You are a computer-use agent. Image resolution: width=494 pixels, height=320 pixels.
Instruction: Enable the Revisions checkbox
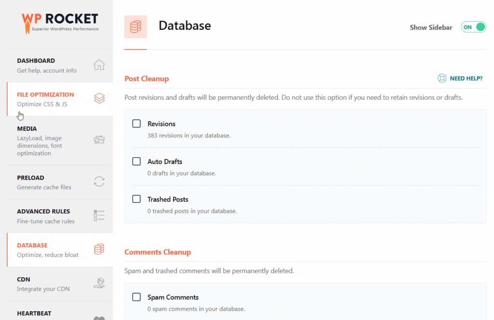[137, 124]
